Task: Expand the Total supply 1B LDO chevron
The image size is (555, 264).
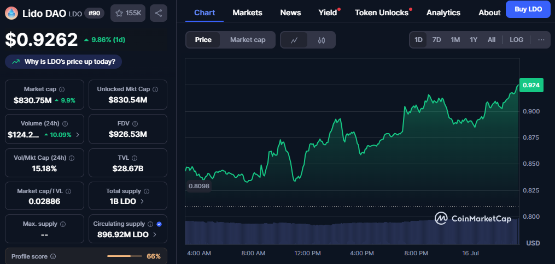Action: [142, 201]
